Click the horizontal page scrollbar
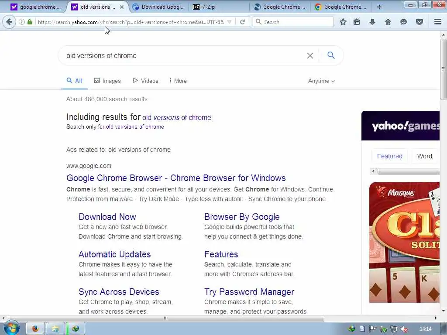 pos(166,318)
